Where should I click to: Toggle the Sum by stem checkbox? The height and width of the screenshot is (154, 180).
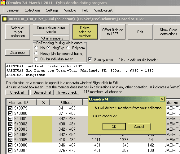[90, 59]
